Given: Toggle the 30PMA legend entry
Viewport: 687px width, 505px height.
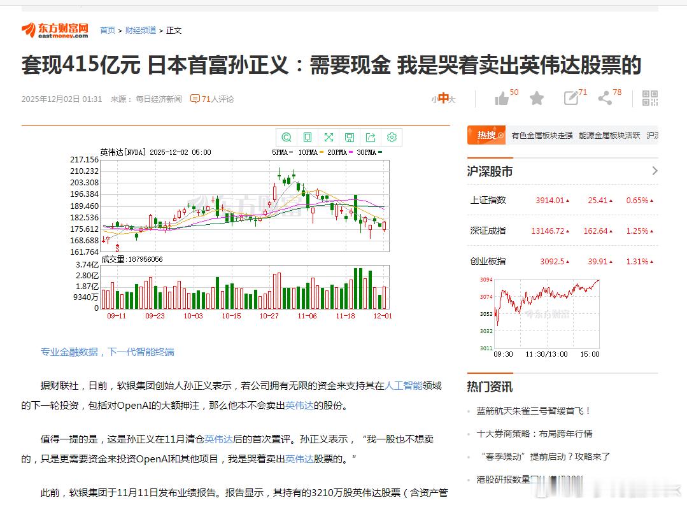Looking at the screenshot, I should tap(369, 152).
